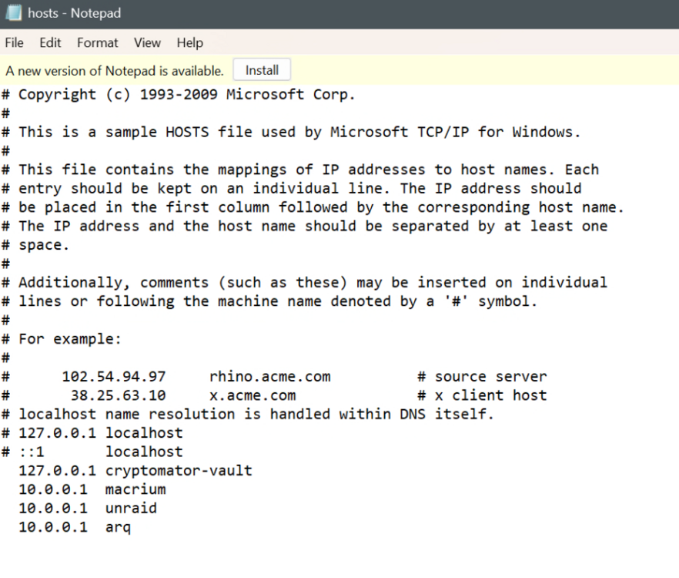
Task: Click the IP address 102.54.94.97
Action: coord(114,376)
